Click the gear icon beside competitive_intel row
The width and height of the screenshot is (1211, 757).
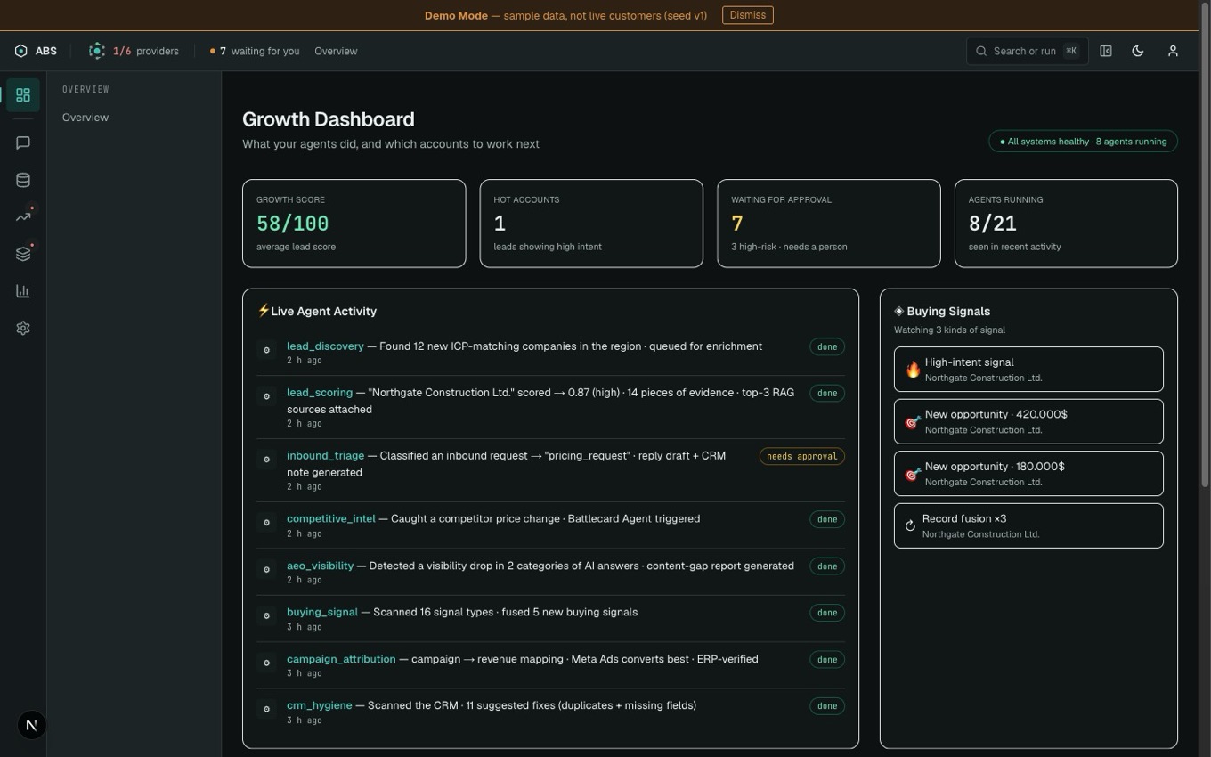point(266,523)
